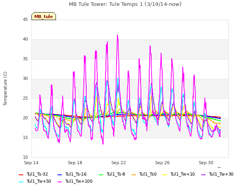Toggle the Tul1_Ts-8 legend entry
Screen dimensions: 252x189
(112, 174)
